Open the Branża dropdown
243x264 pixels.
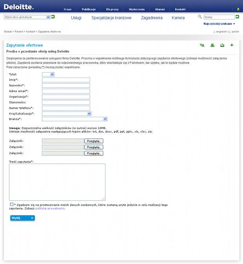(74, 119)
